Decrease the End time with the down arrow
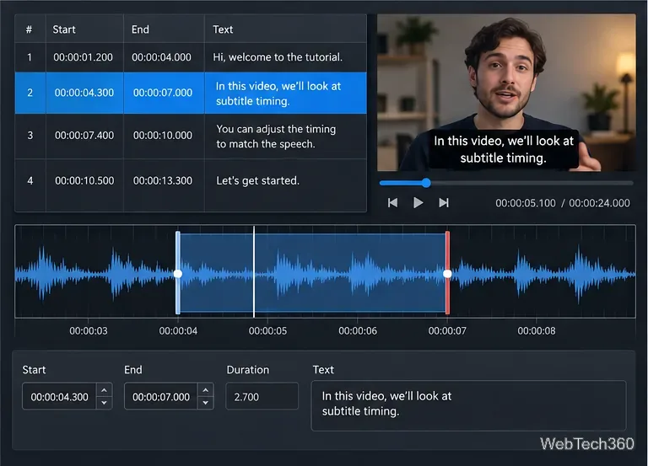This screenshot has width=648, height=466. pos(205,403)
